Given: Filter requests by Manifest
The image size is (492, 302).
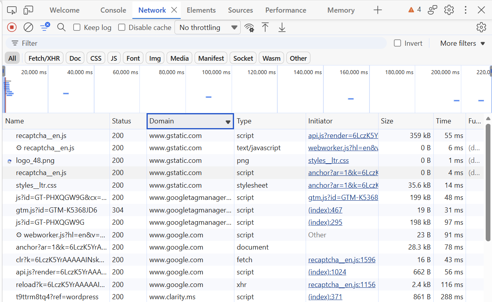Looking at the screenshot, I should pos(211,58).
